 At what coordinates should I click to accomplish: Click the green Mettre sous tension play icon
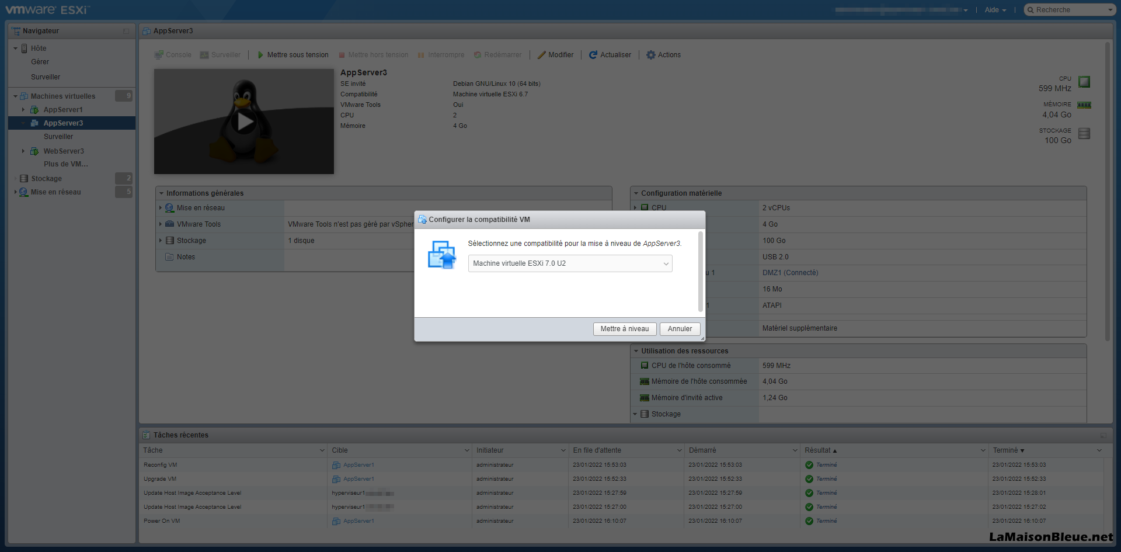pos(260,55)
